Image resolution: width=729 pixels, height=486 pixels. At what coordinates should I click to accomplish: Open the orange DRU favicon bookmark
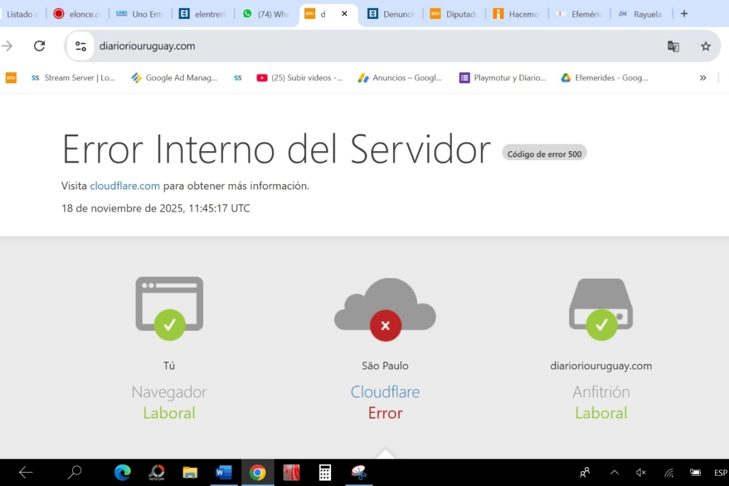[10, 78]
